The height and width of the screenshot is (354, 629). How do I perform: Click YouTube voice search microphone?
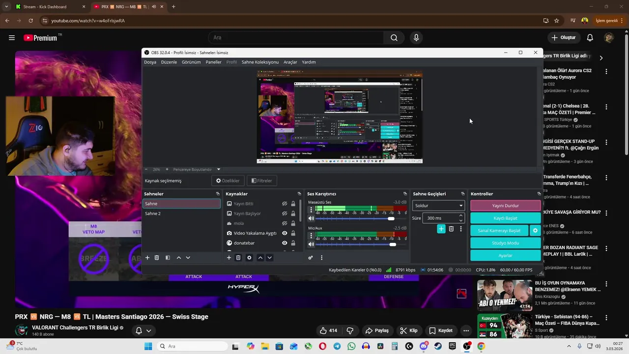pyautogui.click(x=416, y=38)
